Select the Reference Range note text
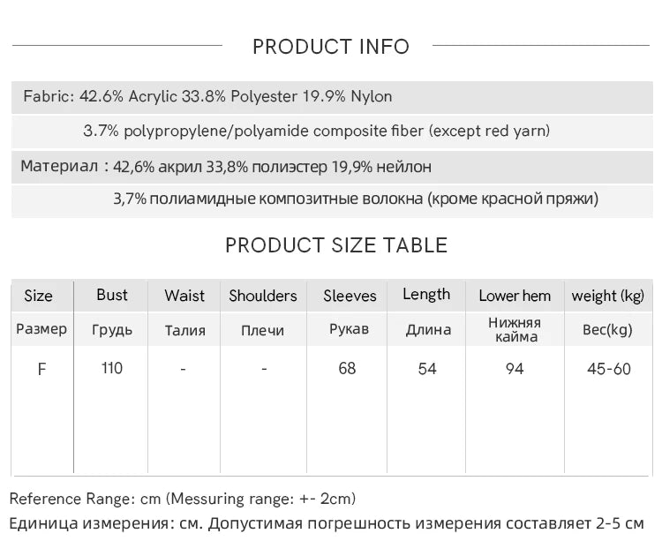This screenshot has width=662, height=556. click(x=183, y=499)
